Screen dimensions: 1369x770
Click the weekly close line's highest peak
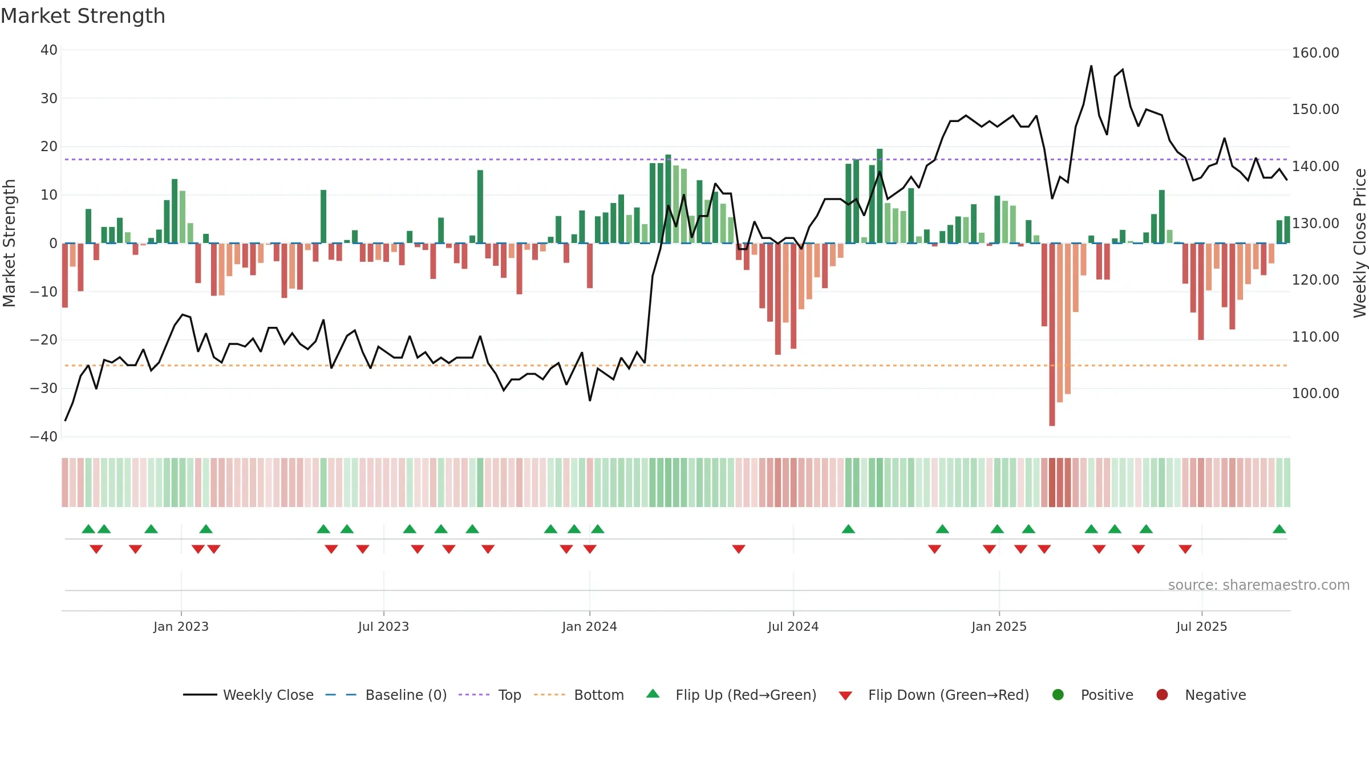1091,66
